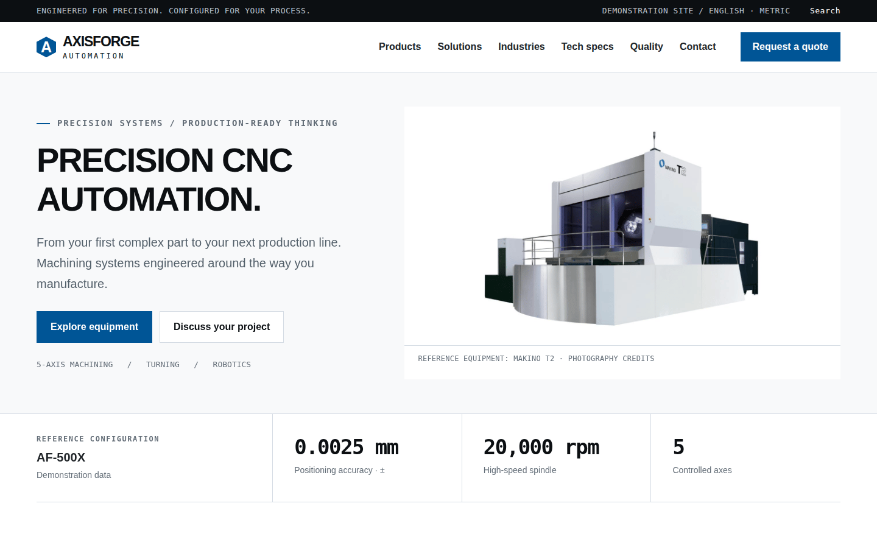The height and width of the screenshot is (548, 877).
Task: Open the Solutions menu
Action: coord(459,47)
